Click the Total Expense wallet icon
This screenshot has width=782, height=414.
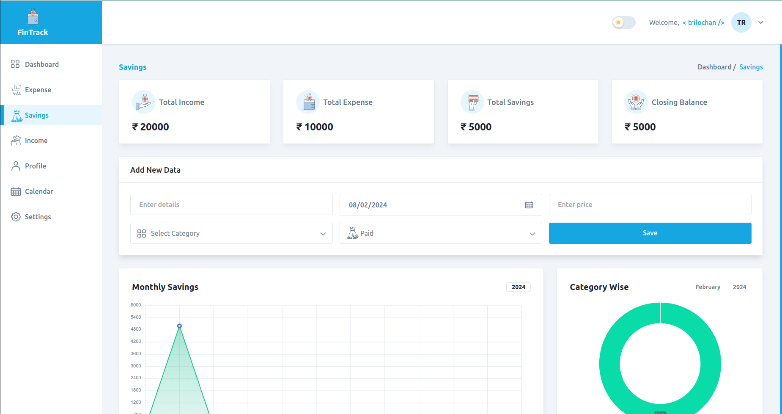[308, 102]
